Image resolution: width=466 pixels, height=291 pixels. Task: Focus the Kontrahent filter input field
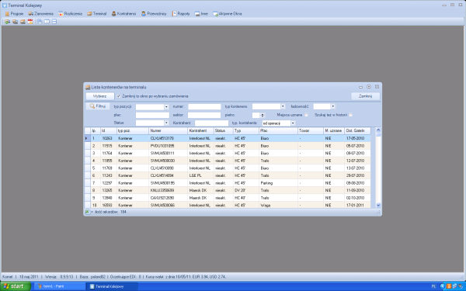pos(211,123)
